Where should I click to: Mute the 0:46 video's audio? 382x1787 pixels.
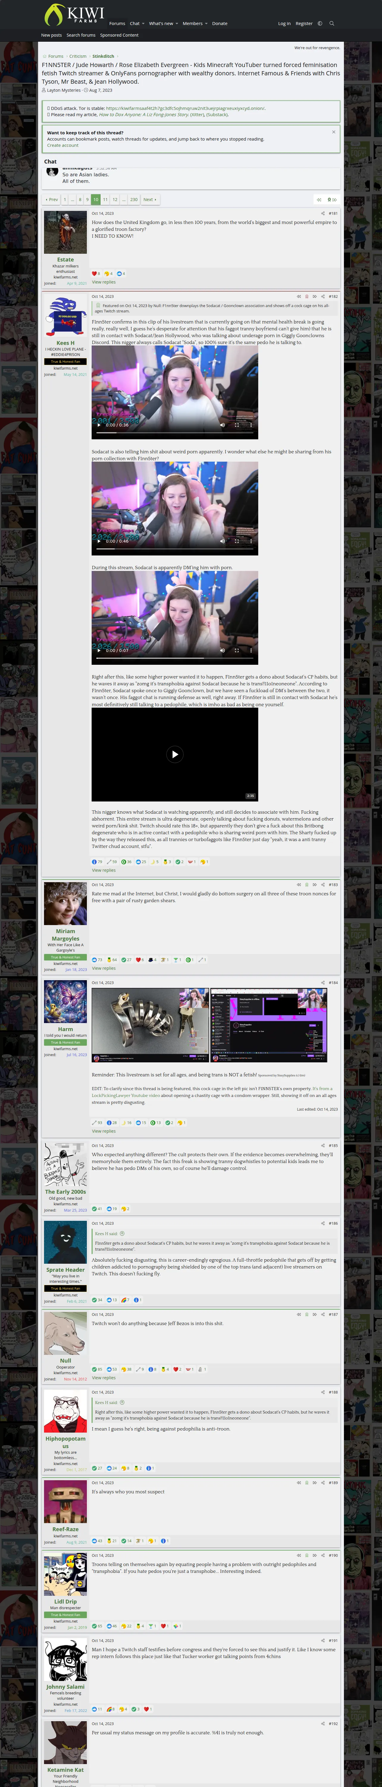click(x=223, y=541)
